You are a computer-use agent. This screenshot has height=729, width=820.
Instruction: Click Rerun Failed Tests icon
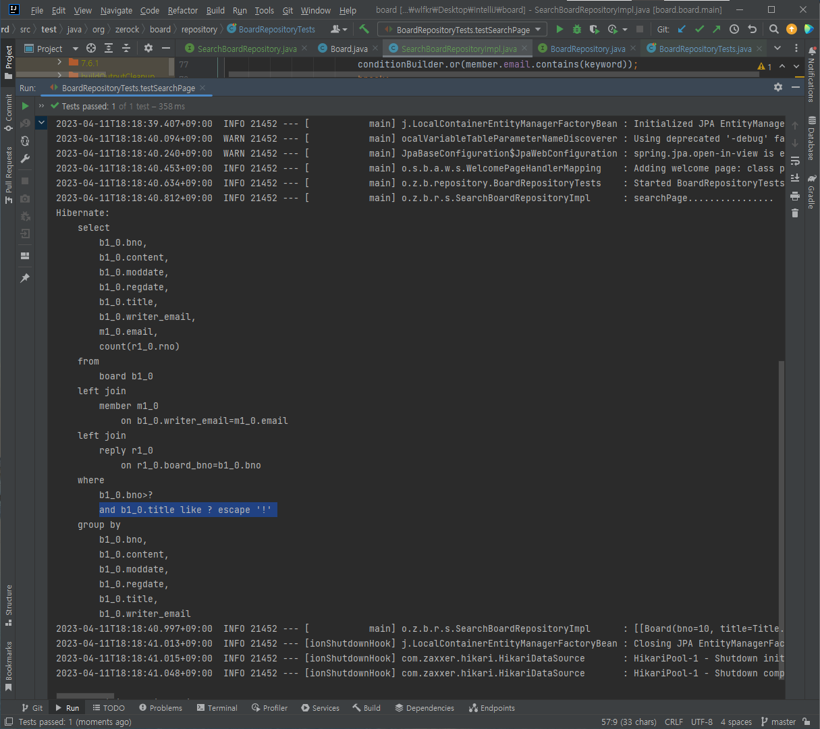click(x=25, y=124)
